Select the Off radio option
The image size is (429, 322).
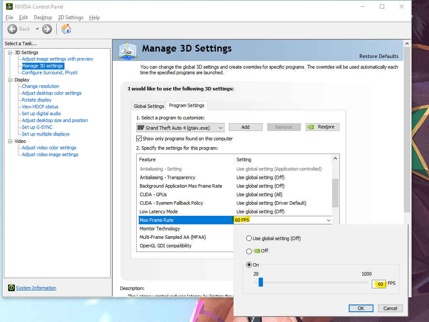[x=249, y=251]
